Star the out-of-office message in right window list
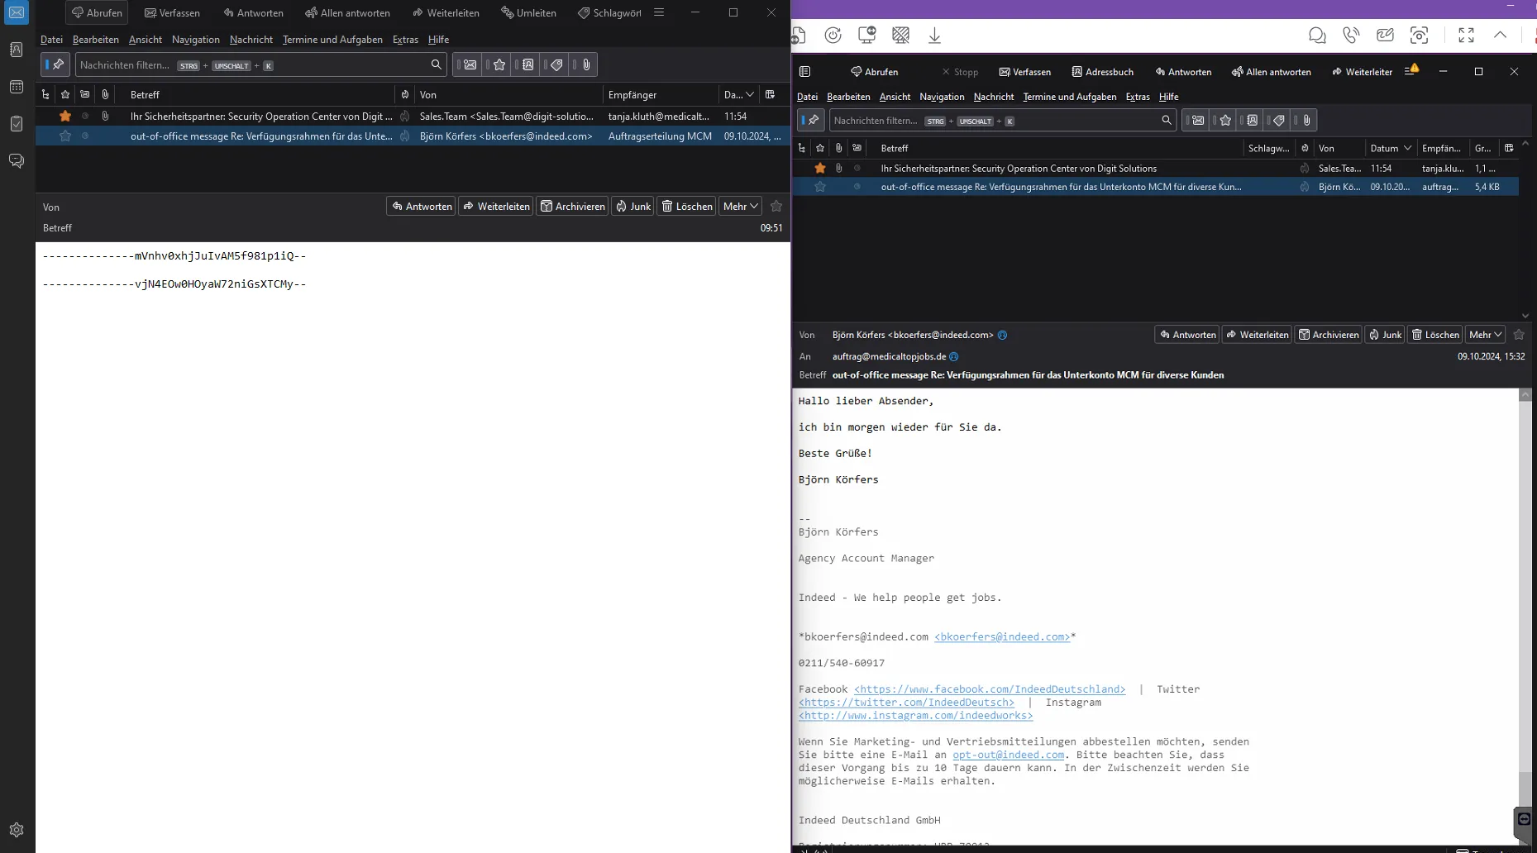The image size is (1537, 853). (x=820, y=187)
